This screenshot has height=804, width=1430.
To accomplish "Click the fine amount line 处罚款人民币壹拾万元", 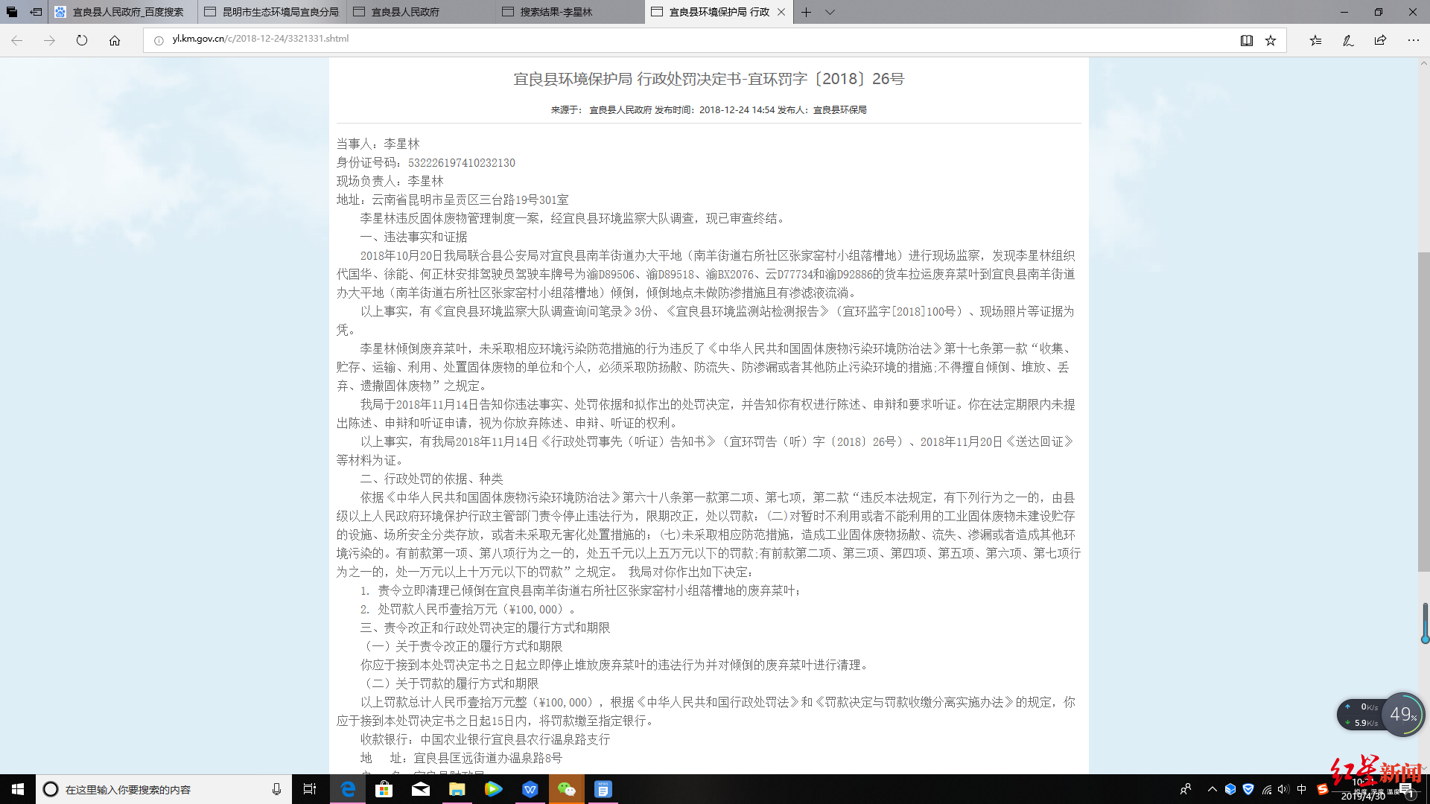I will coord(467,609).
